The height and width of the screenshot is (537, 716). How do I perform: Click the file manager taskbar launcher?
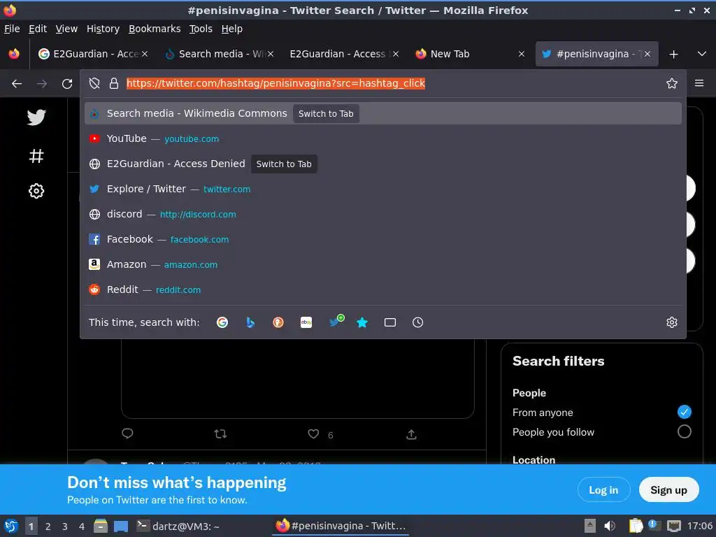click(x=101, y=526)
